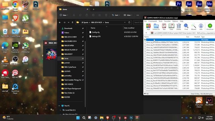This screenshot has width=215, height=121.
Task: Click the Windows Start button in taskbar
Action: coord(78,118)
